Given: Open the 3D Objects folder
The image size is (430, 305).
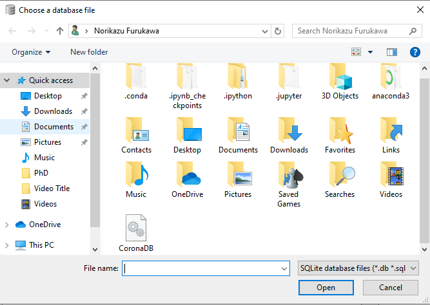Looking at the screenshot, I should 340,82.
